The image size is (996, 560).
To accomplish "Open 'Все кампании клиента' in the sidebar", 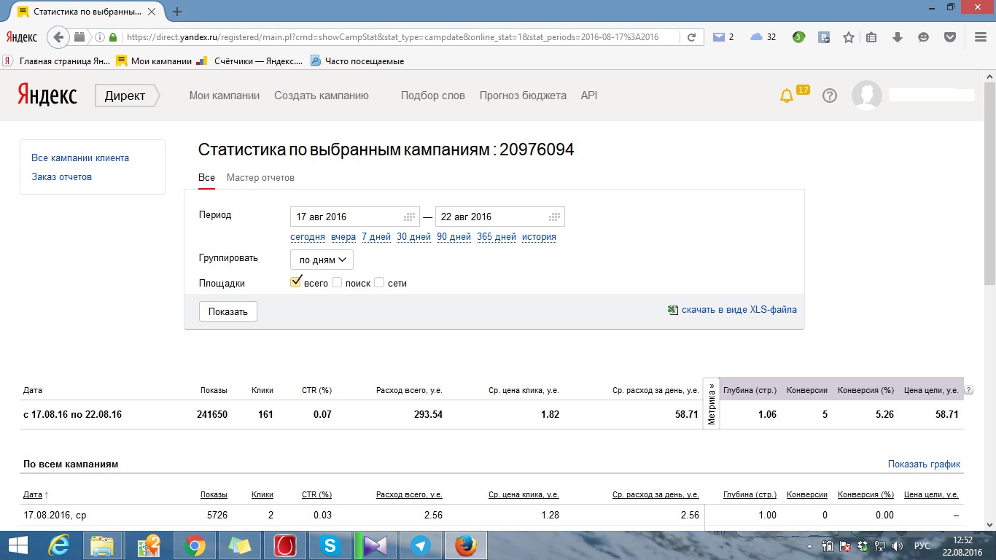I will click(x=80, y=157).
